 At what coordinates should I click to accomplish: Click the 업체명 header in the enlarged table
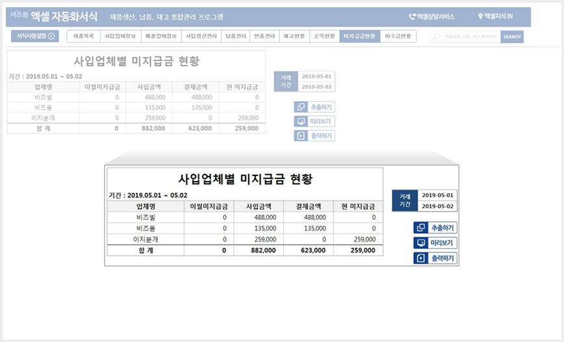click(x=146, y=206)
